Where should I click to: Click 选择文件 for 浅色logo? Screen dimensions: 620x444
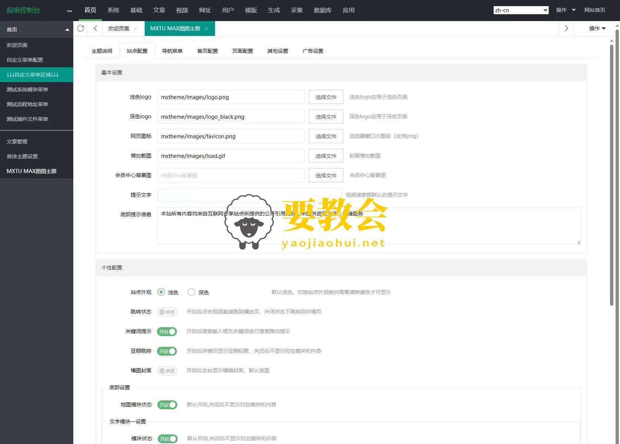[x=326, y=97]
